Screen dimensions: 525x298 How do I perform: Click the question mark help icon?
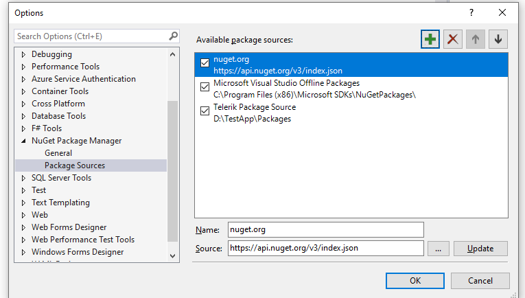click(471, 12)
